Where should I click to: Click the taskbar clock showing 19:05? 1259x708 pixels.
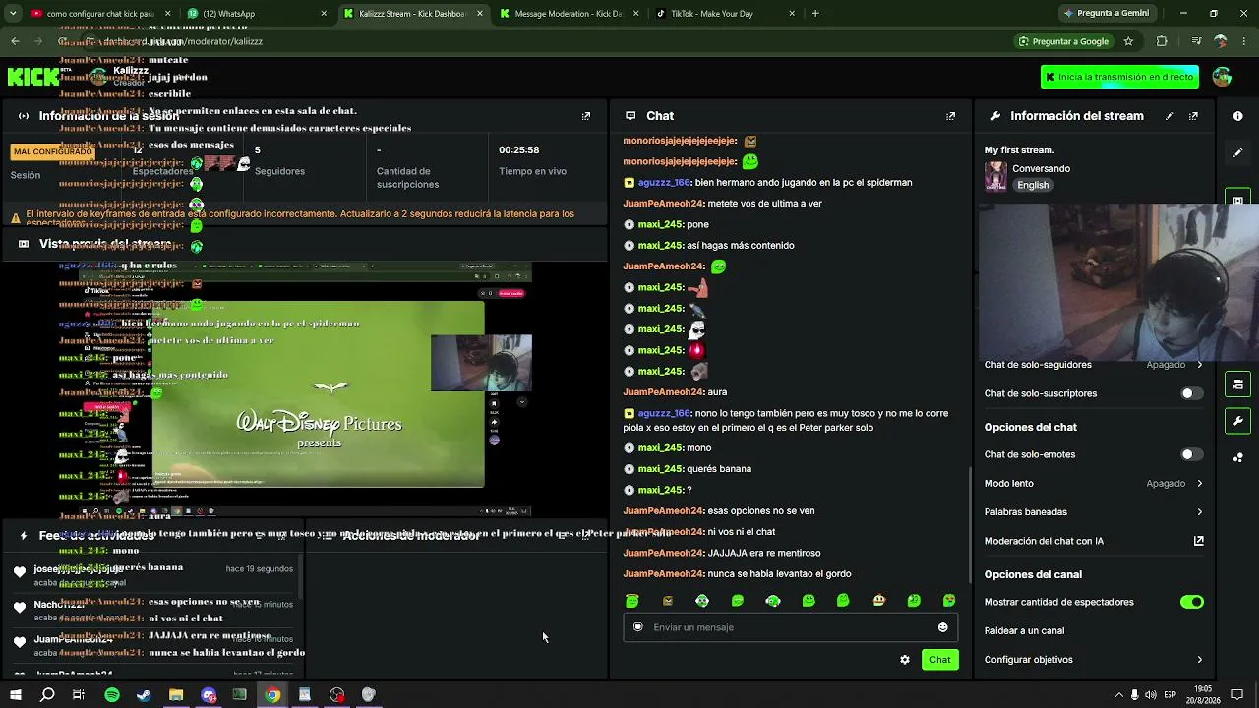[1203, 695]
